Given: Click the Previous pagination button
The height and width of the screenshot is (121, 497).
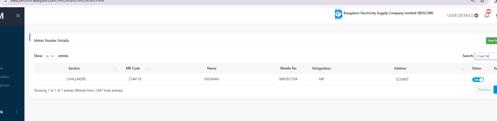Looking at the screenshot, I should (484, 90).
